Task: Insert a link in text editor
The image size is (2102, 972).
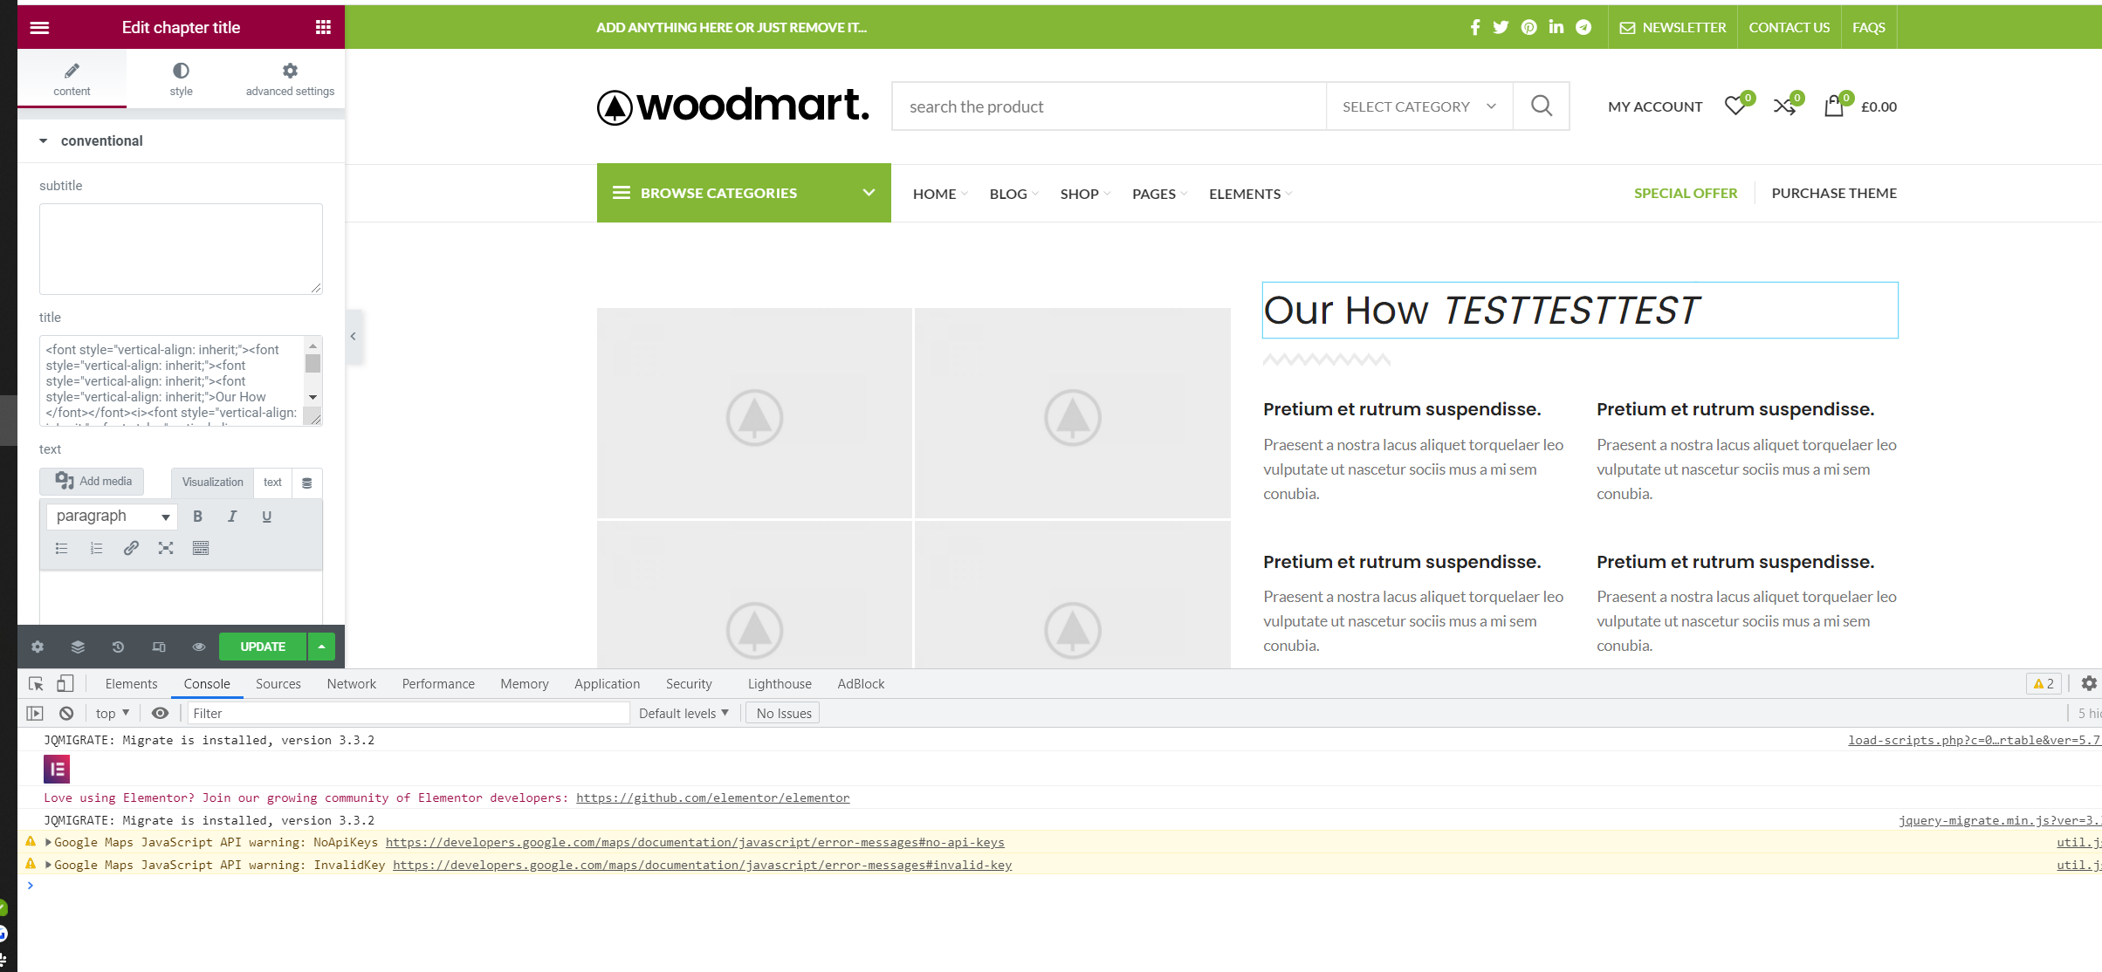Action: [131, 548]
